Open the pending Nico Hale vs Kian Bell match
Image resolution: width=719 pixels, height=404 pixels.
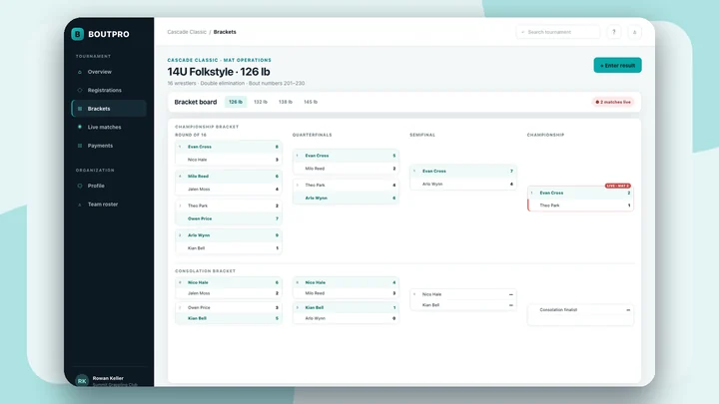point(463,299)
